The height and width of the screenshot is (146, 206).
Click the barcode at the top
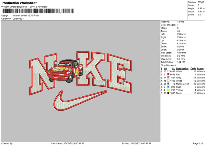tap(38, 11)
